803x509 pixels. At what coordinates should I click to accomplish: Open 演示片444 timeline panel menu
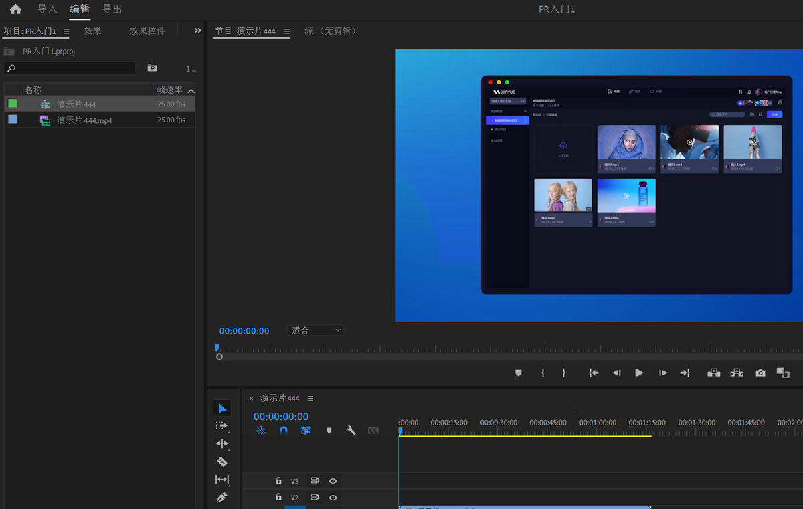(310, 398)
